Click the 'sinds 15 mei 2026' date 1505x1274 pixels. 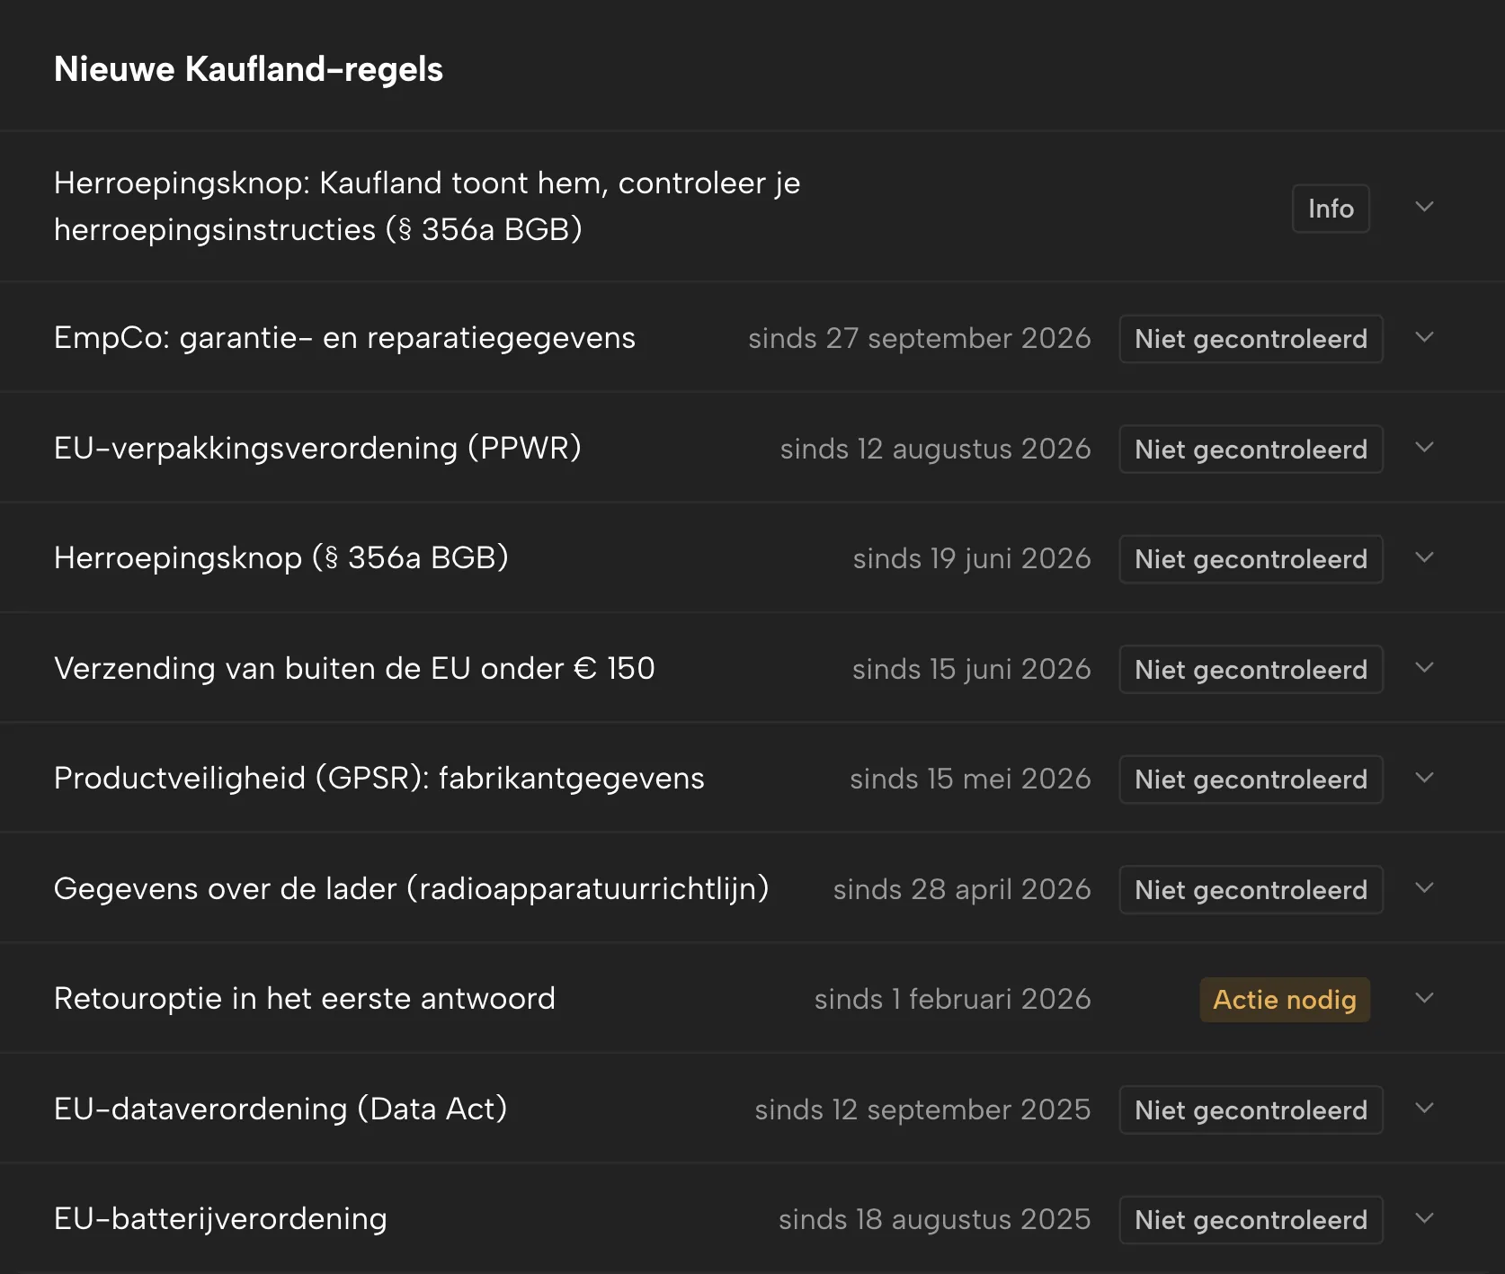pyautogui.click(x=971, y=779)
